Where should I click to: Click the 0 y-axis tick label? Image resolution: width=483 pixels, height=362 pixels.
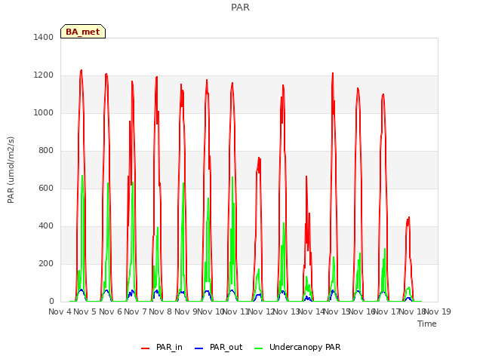(x=51, y=302)
